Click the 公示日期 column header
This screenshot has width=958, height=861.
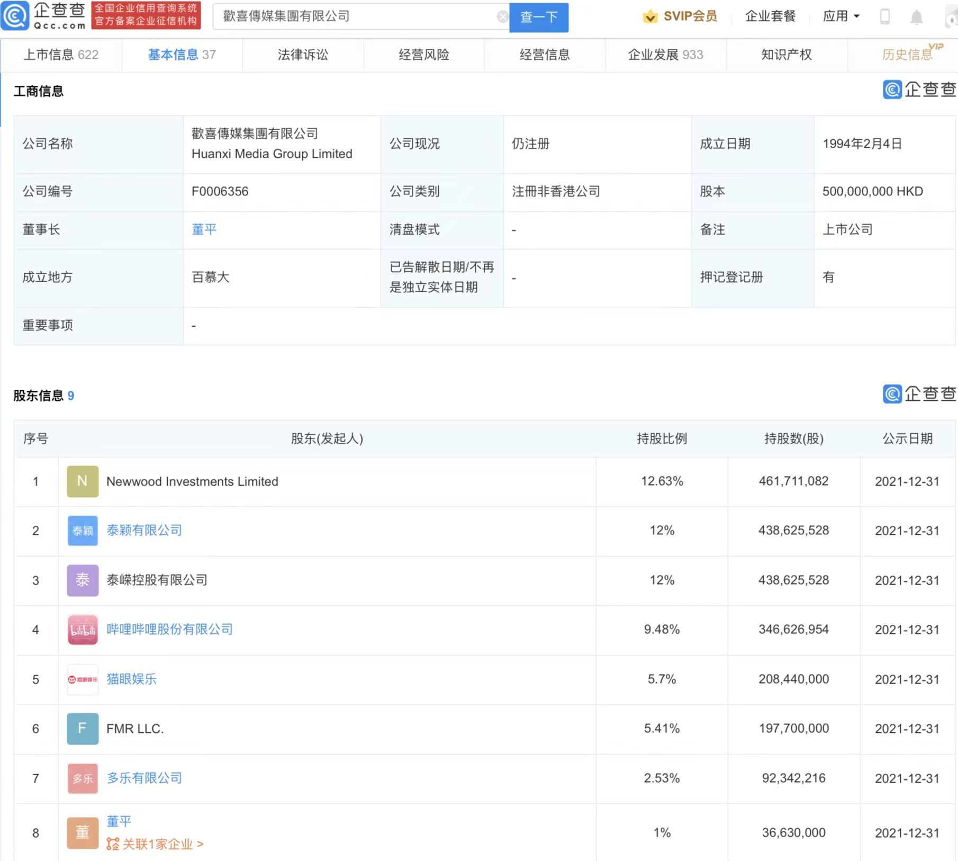click(907, 438)
